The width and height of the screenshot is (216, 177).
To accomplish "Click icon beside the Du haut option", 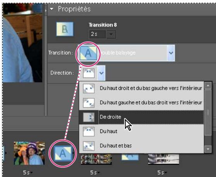I will coord(89,131).
